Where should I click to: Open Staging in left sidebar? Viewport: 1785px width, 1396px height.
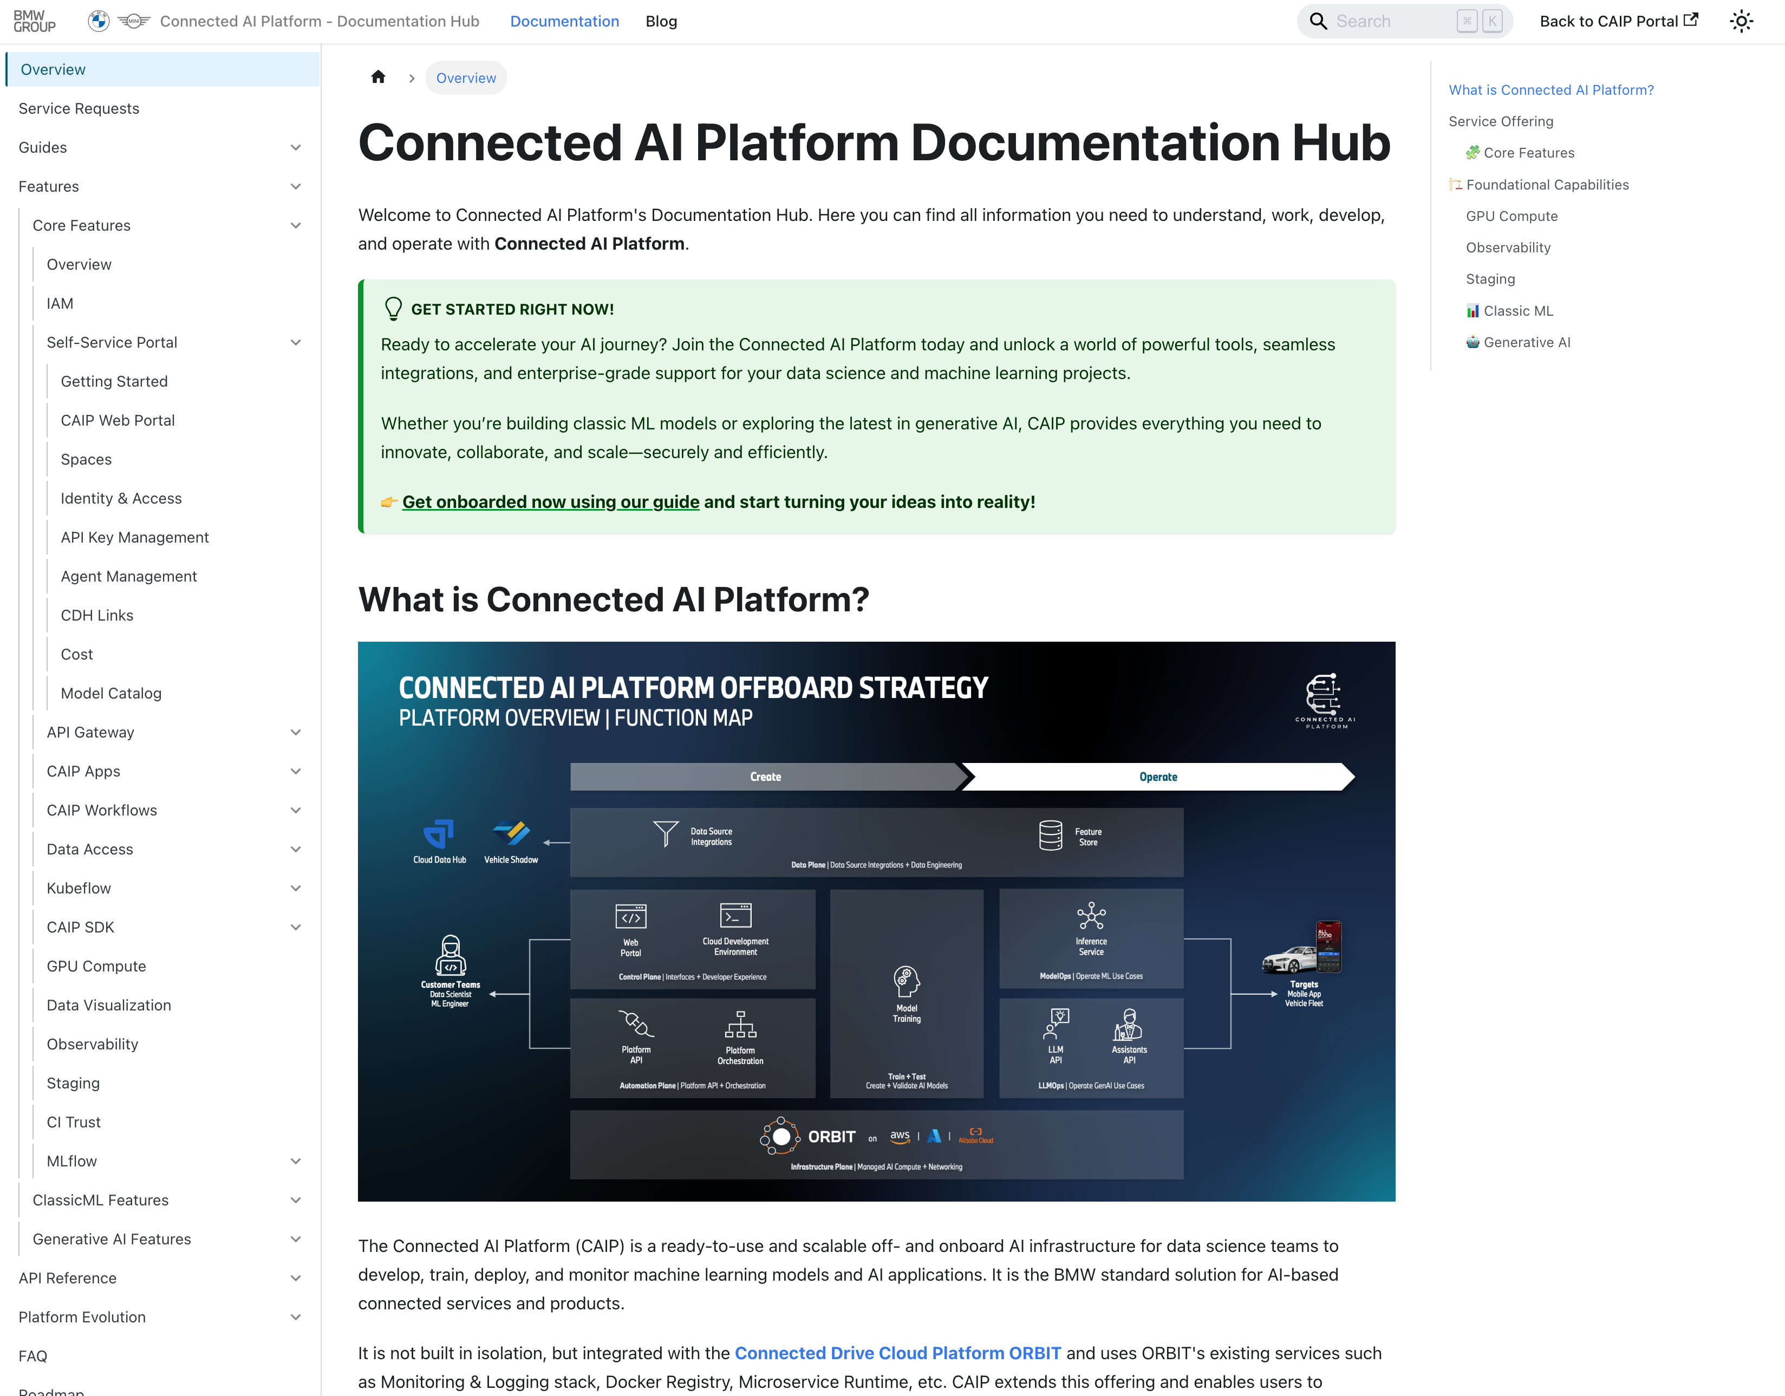tap(73, 1084)
